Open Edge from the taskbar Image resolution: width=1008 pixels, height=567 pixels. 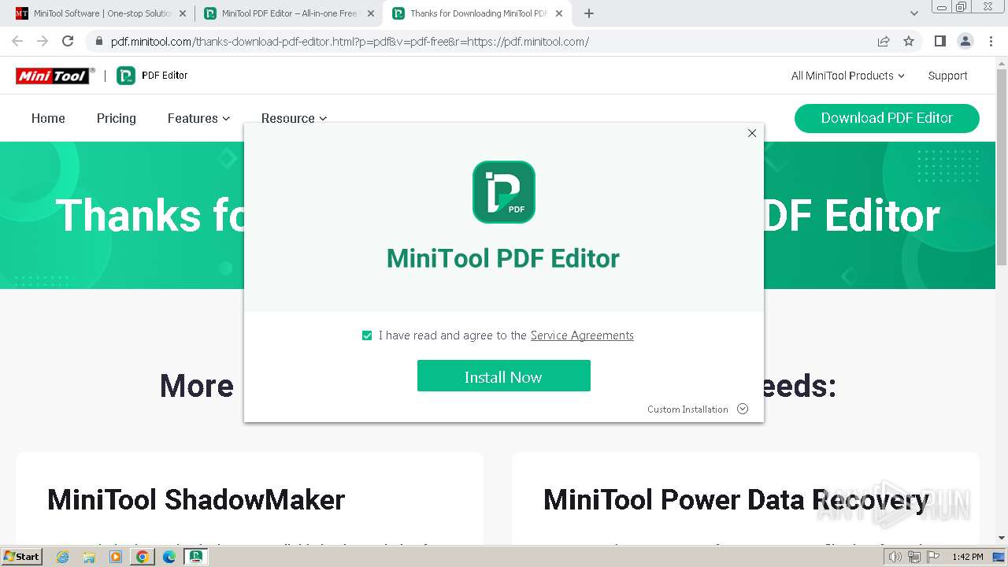(169, 557)
